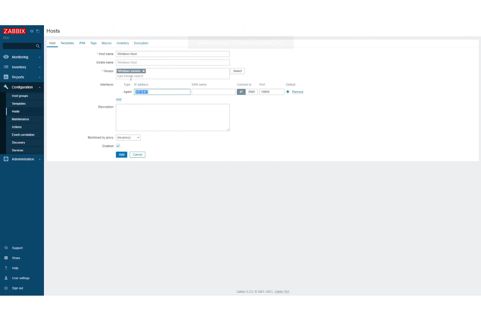Open the Encryption tab

click(141, 43)
